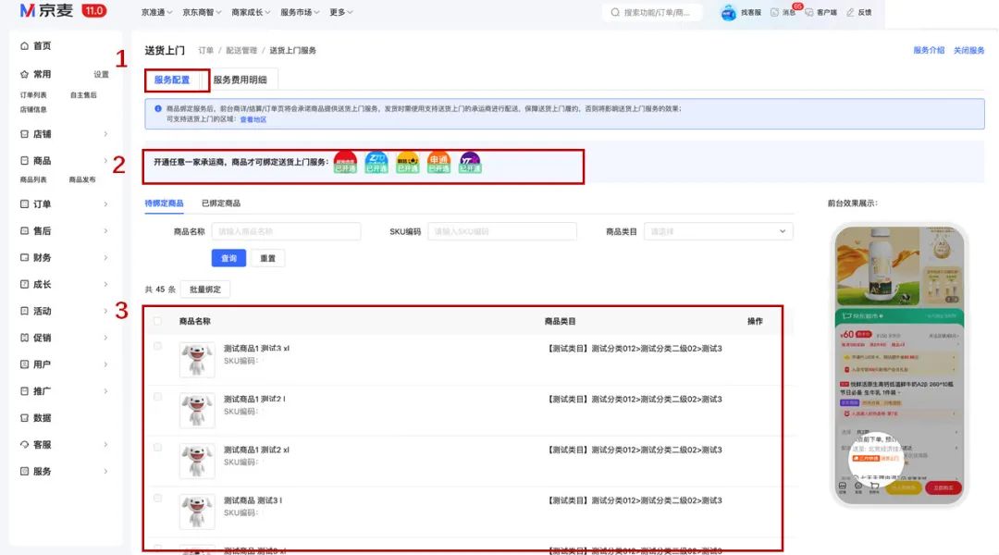This screenshot has height=555, width=999.
Task: Check the box for 测试商品 测试3 l
Action: click(x=157, y=499)
